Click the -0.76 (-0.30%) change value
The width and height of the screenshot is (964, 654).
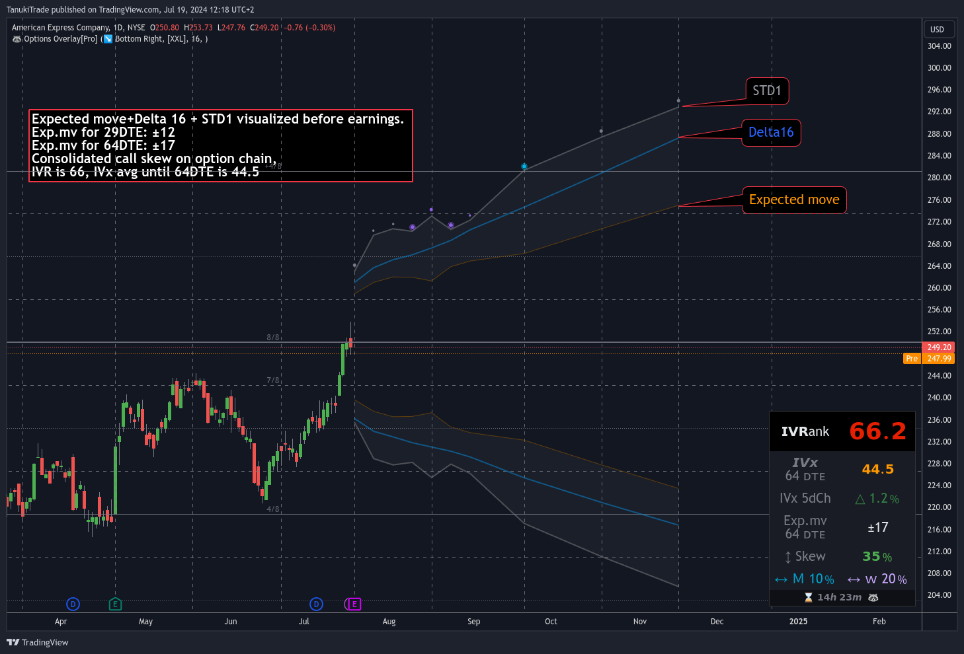tap(309, 28)
